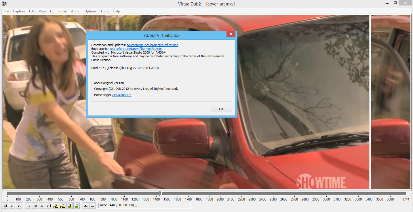Image resolution: width=413 pixels, height=212 pixels.
Task: Click the Stop playback button
Action: coord(5,206)
